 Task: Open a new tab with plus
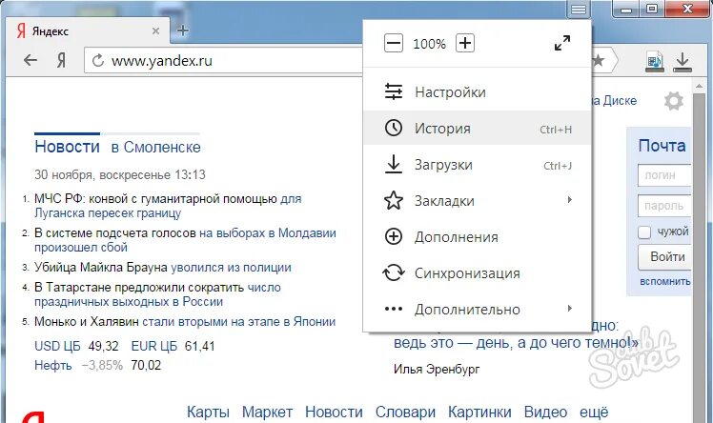(183, 30)
